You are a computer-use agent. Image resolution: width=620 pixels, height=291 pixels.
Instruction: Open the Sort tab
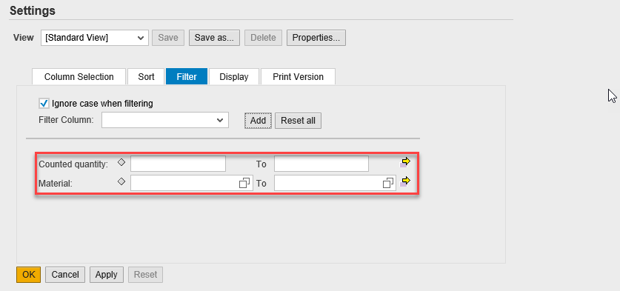[x=146, y=77]
